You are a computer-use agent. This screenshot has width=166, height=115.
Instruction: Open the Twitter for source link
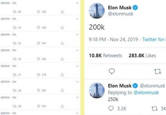(x=154, y=40)
